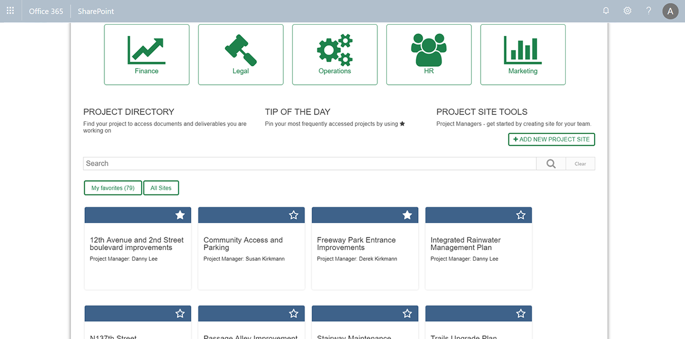This screenshot has height=339, width=685.
Task: Pin Integrated Rainwater Management Plan star
Action: 521,215
